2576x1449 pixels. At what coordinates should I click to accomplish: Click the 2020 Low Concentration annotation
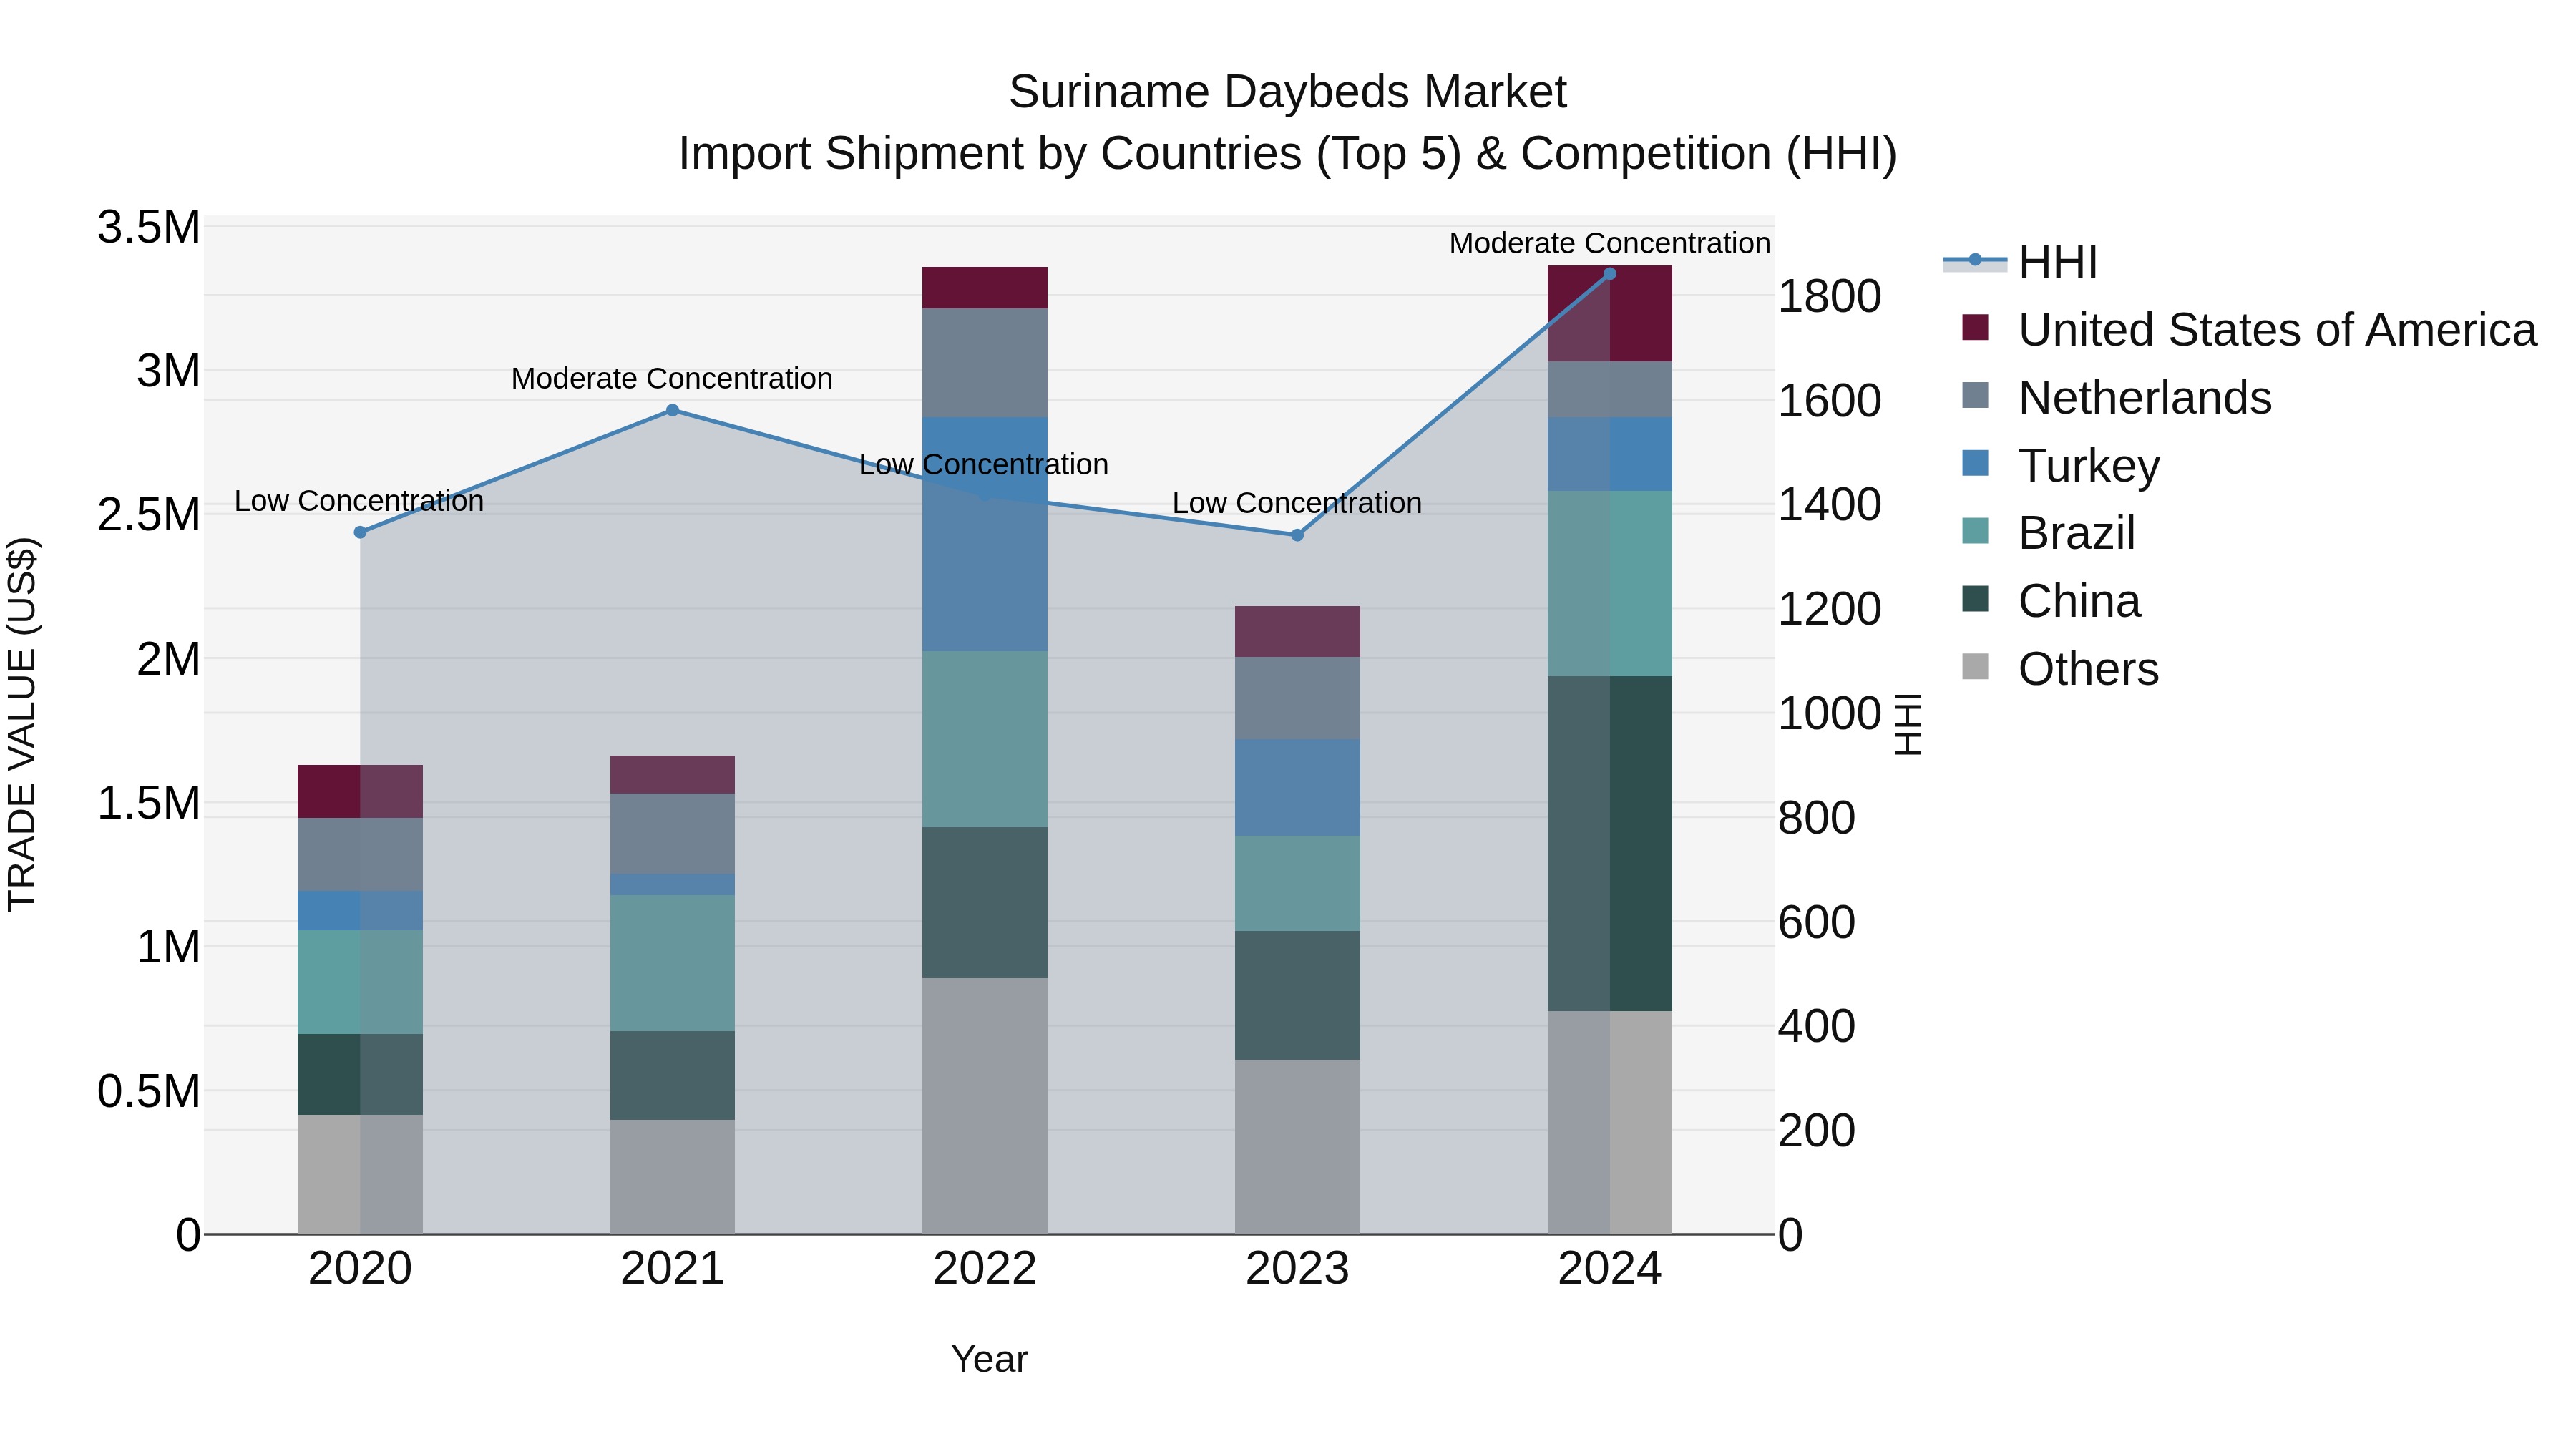click(x=359, y=501)
